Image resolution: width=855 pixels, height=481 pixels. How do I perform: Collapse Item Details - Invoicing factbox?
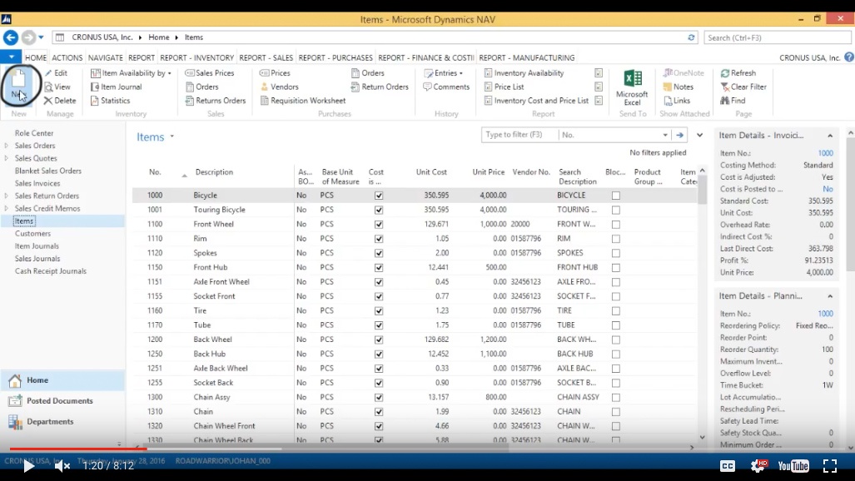coord(830,136)
